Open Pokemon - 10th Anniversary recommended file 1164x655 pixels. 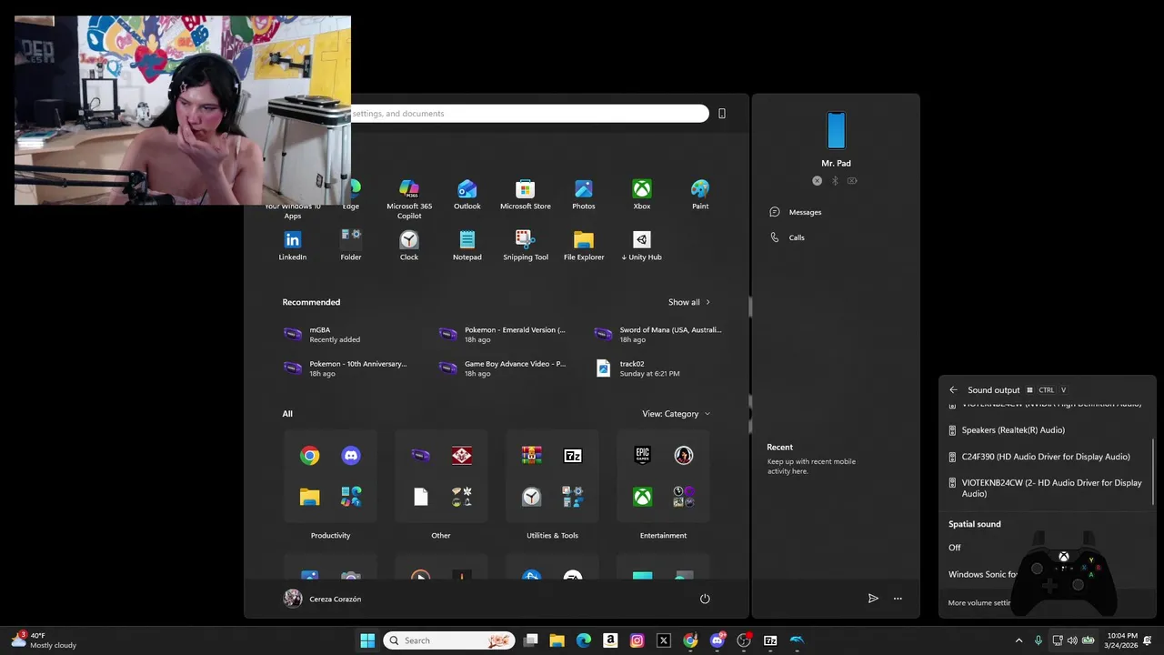[346, 368]
